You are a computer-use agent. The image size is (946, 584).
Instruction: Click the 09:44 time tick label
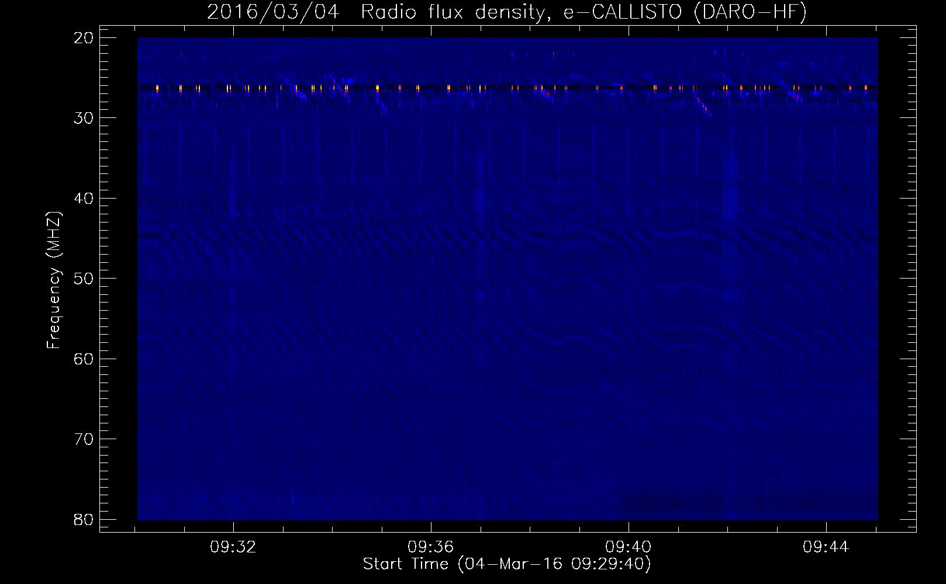pyautogui.click(x=826, y=547)
